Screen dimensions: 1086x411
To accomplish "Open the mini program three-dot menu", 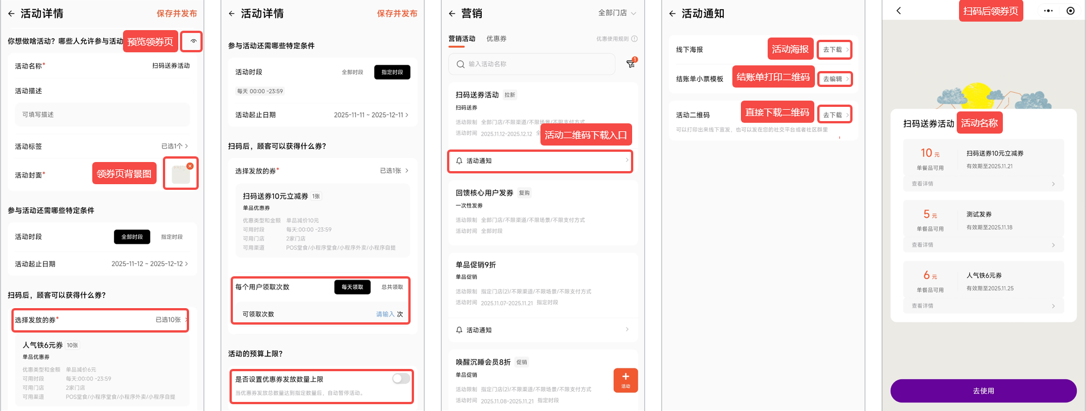I will (x=1048, y=11).
